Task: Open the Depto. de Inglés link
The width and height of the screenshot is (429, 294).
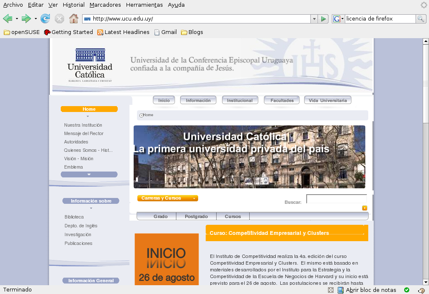Action: click(81, 226)
